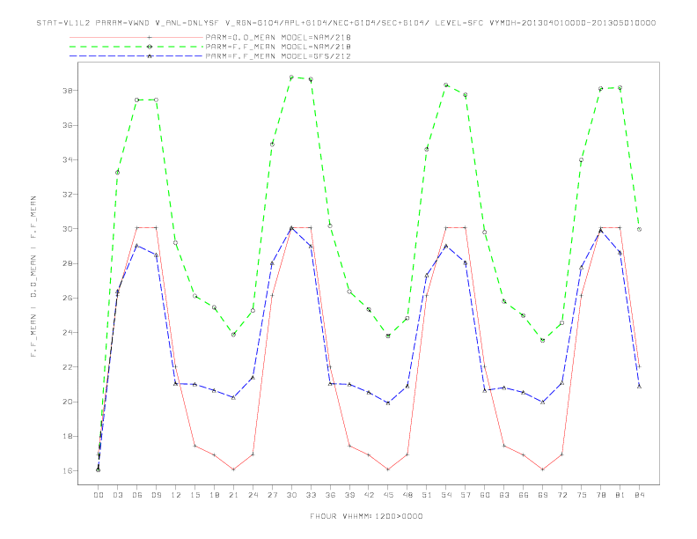Click y-axis tick label 26
697x539 pixels.
(x=69, y=298)
